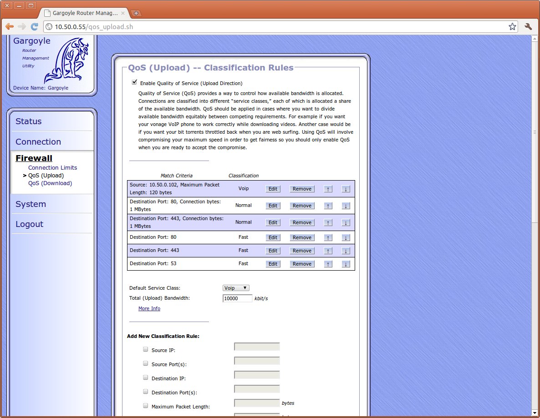Go to QoS (Download) page
This screenshot has width=540, height=418.
point(50,183)
